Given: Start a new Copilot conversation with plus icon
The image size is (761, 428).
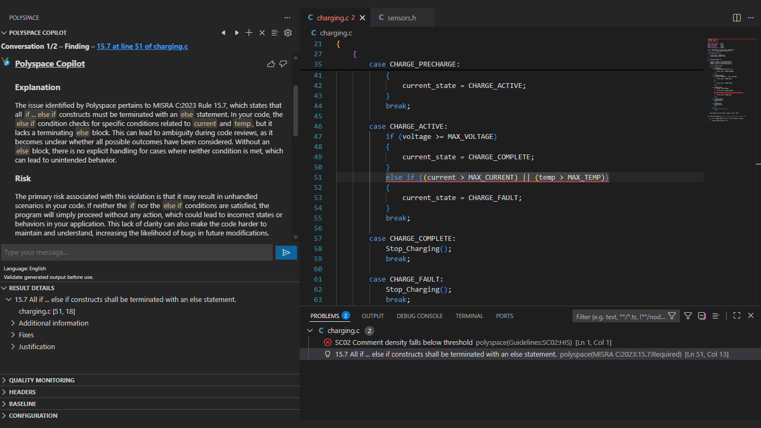Looking at the screenshot, I should [249, 33].
